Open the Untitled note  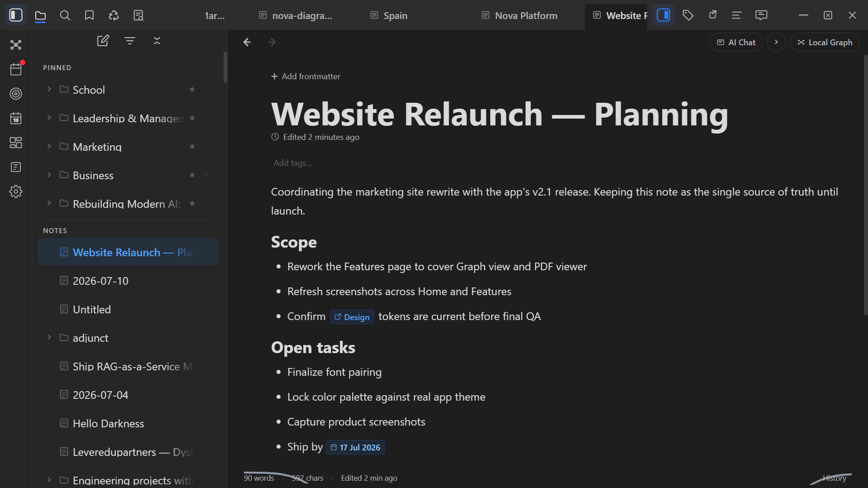[128, 309]
